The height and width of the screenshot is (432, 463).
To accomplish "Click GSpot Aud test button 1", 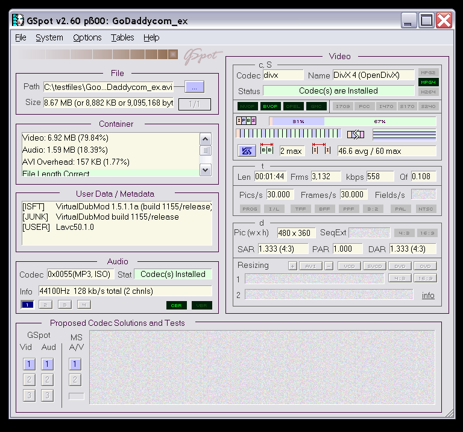I will pos(47,364).
